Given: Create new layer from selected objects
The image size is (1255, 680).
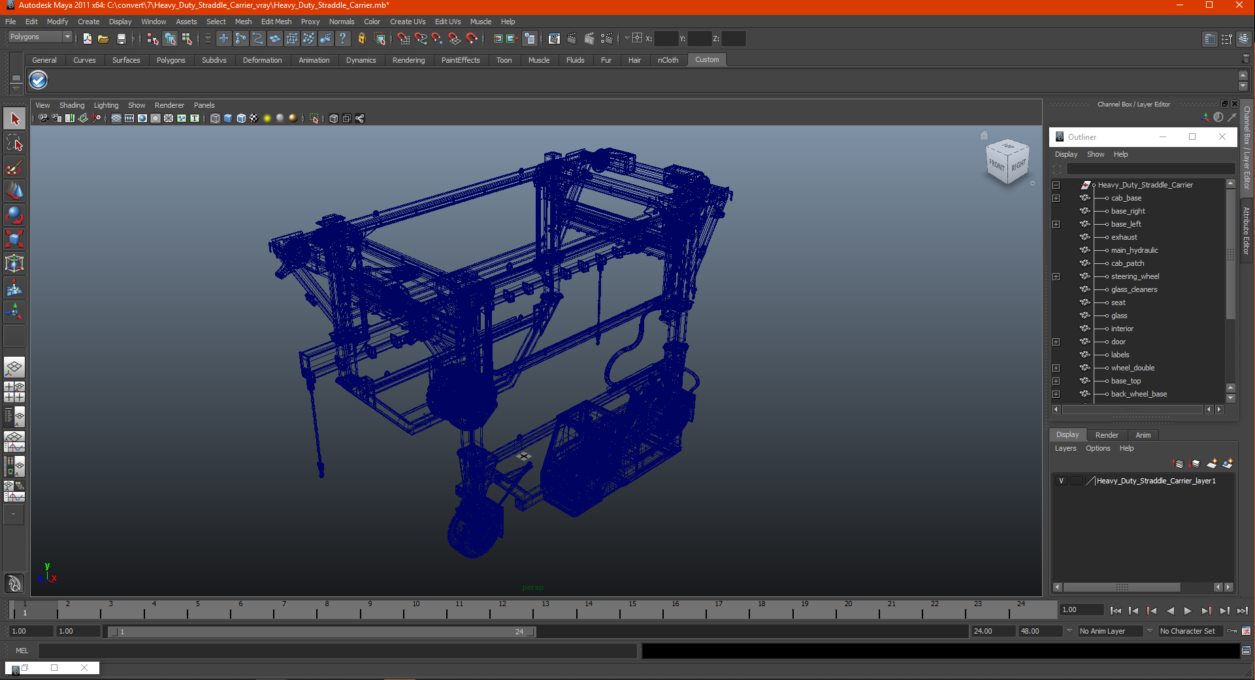Looking at the screenshot, I should point(1228,464).
